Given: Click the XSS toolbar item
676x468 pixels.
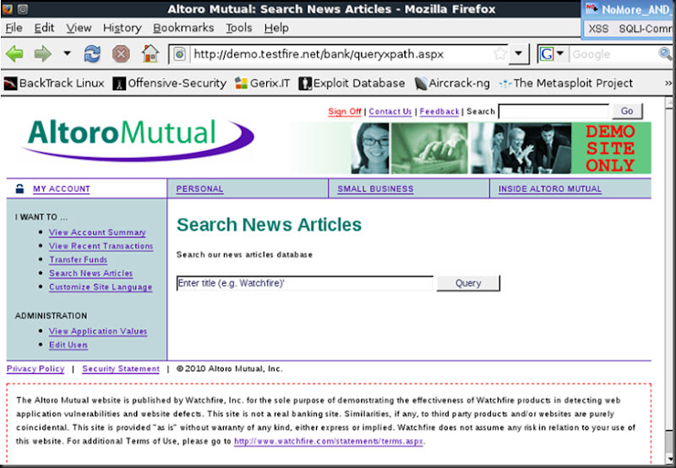Looking at the screenshot, I should [598, 29].
